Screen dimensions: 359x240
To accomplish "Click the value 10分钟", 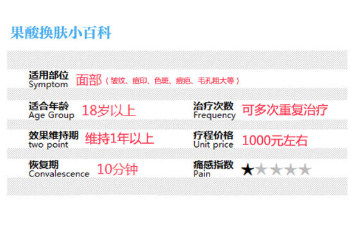I will [117, 169].
